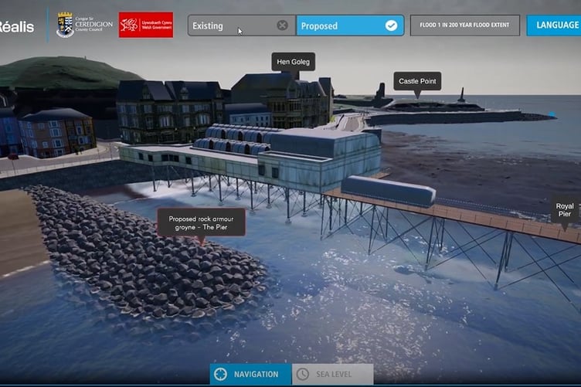The width and height of the screenshot is (581, 387).
Task: Click the blue marker on the sea horizon
Action: 552,116
